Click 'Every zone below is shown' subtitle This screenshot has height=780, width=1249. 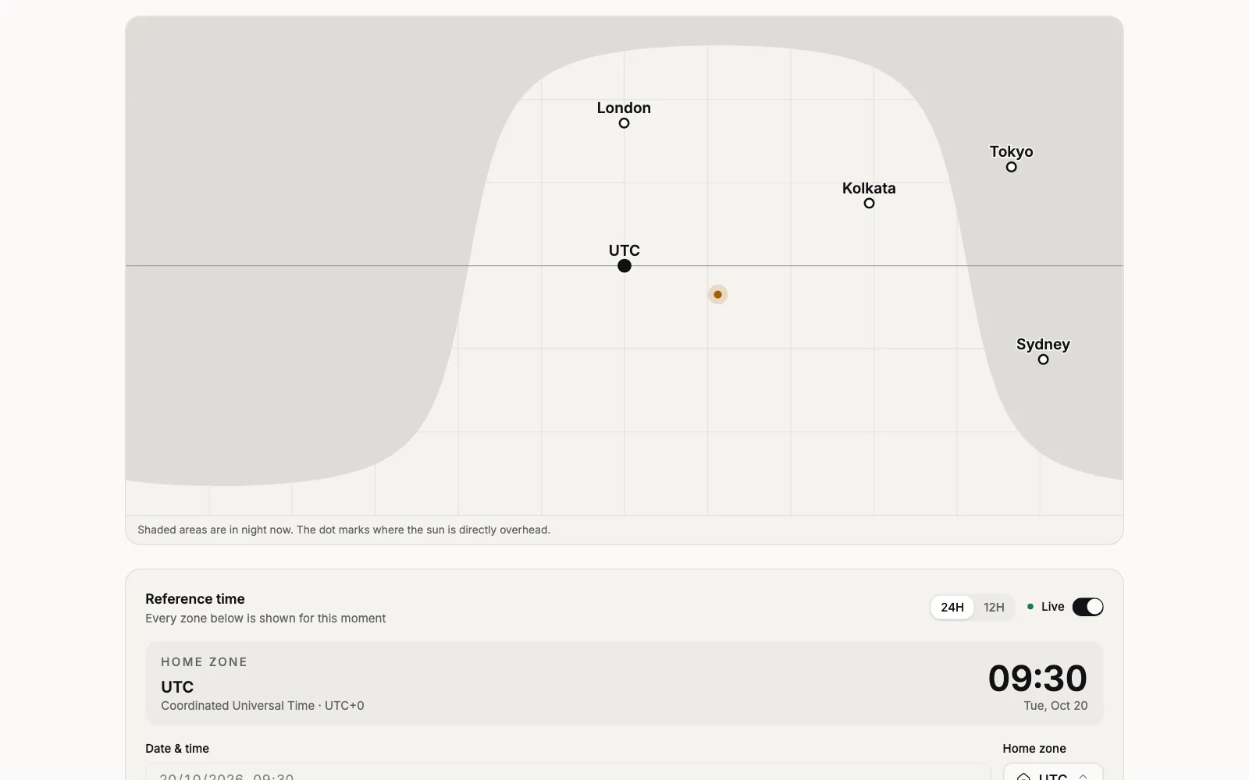point(265,619)
